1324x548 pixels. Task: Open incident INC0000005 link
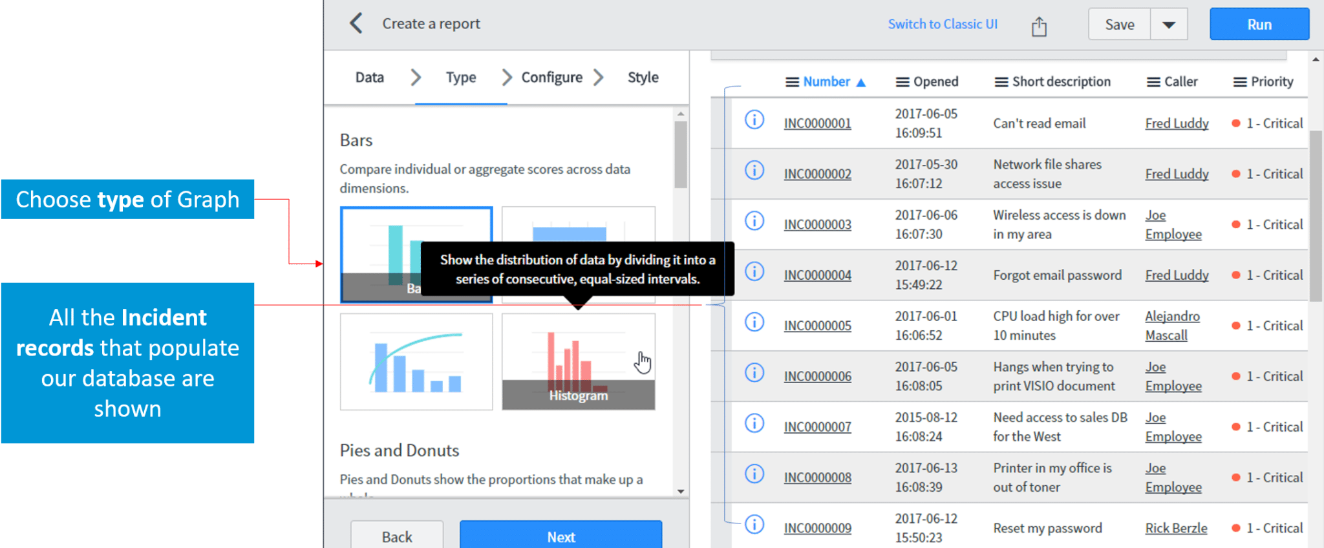(x=817, y=326)
